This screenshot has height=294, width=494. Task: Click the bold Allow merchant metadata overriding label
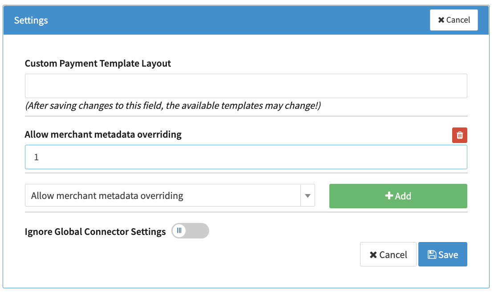point(103,135)
